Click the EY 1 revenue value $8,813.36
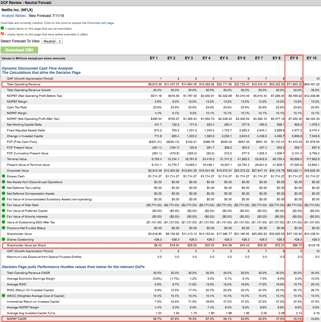The width and height of the screenshot is (321, 322). 155,84
